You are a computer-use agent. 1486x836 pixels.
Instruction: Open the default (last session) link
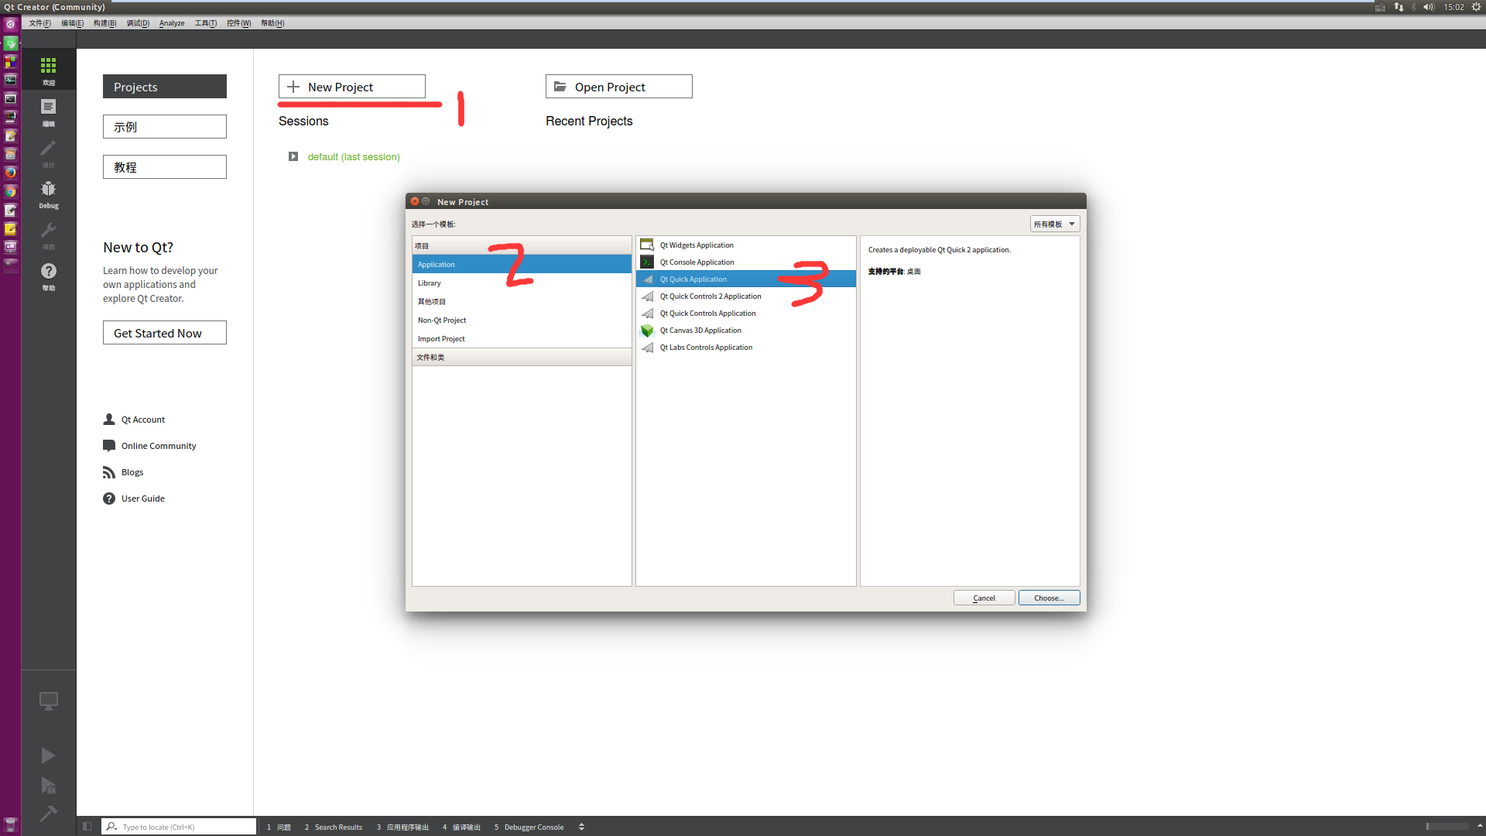[x=354, y=157]
